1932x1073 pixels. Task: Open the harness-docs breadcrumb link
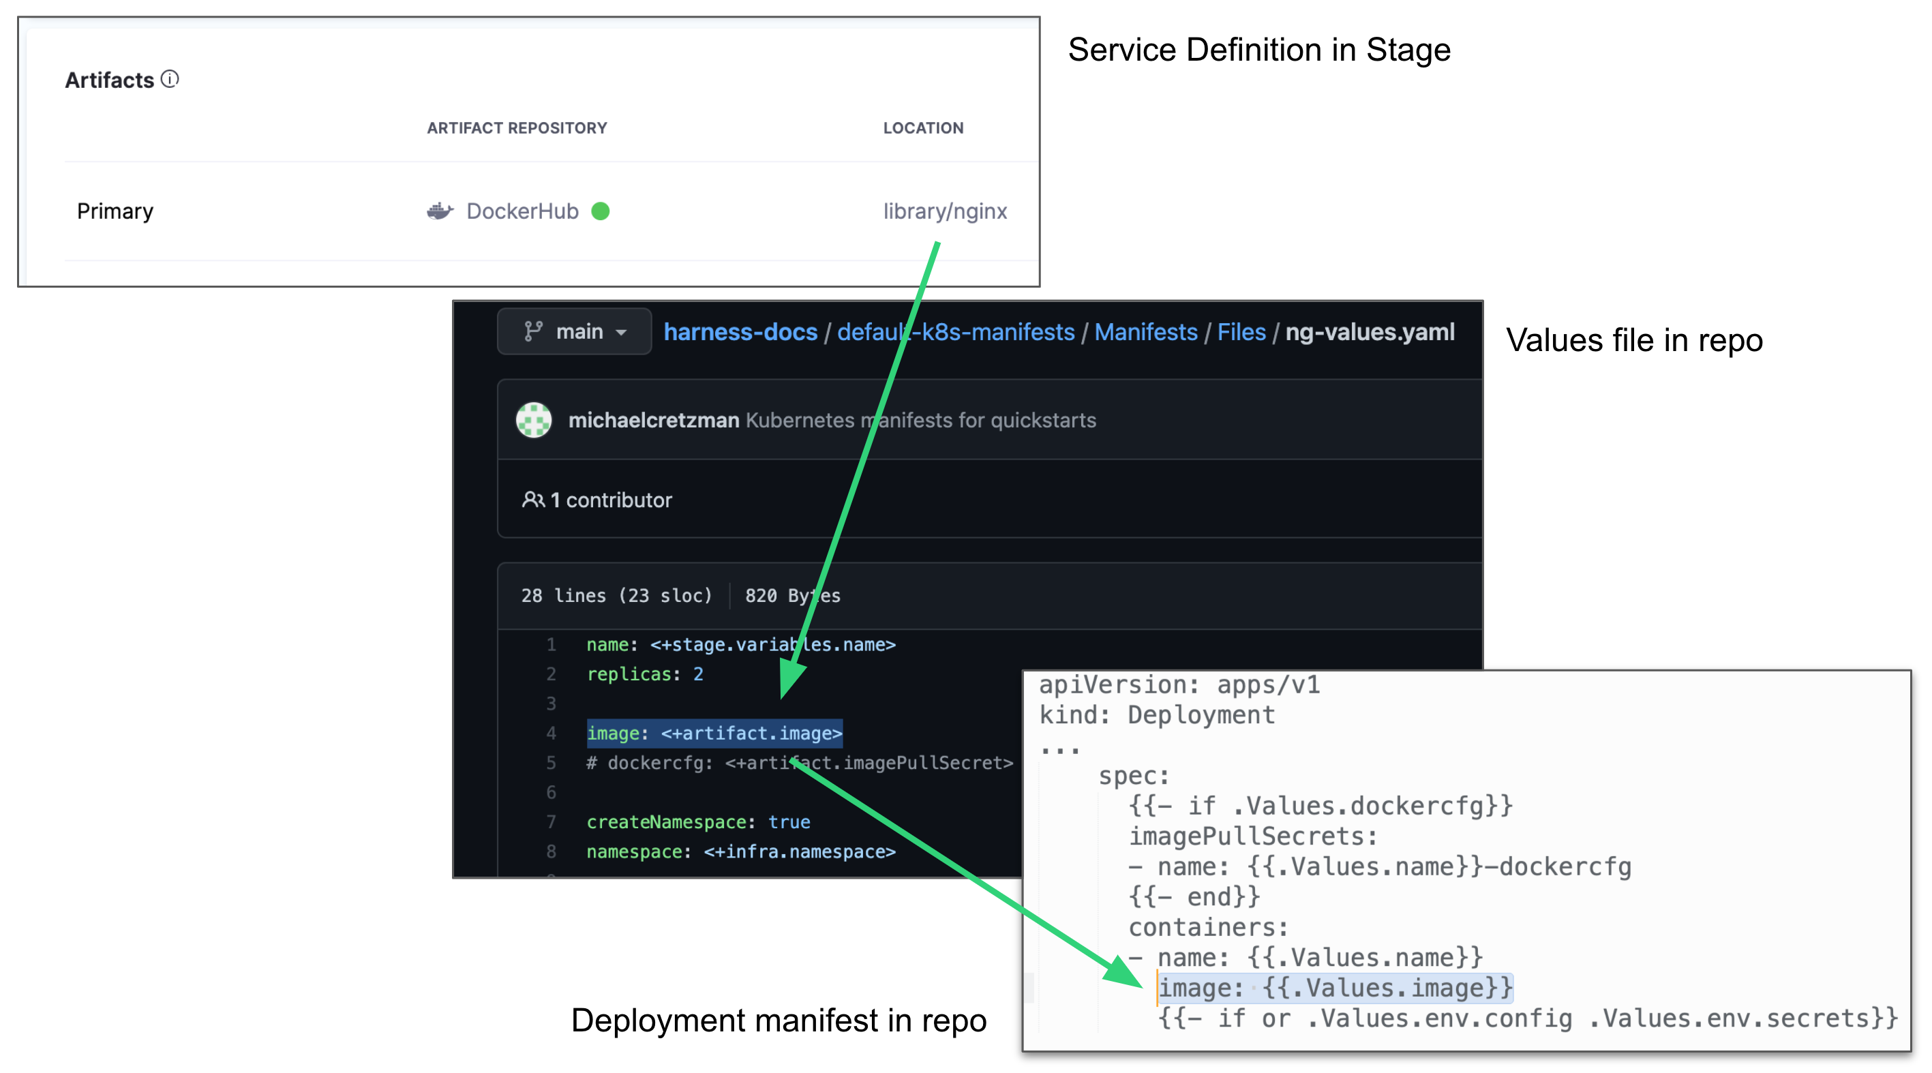[740, 331]
